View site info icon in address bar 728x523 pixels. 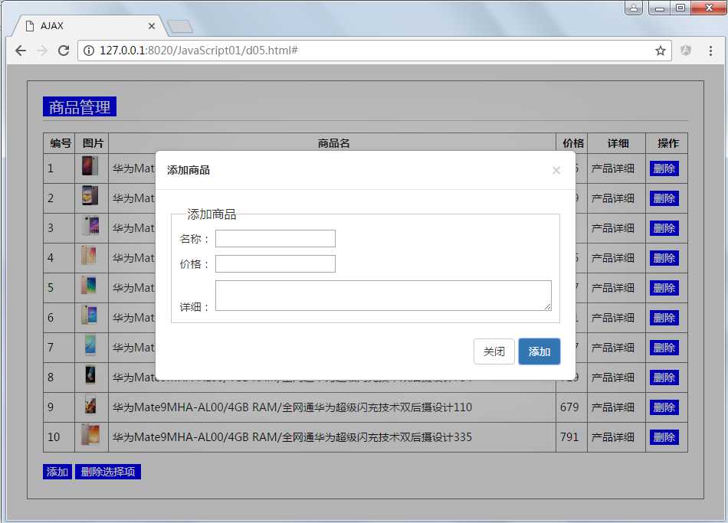click(x=88, y=51)
